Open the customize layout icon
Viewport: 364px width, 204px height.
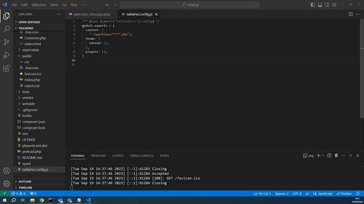(334, 5)
